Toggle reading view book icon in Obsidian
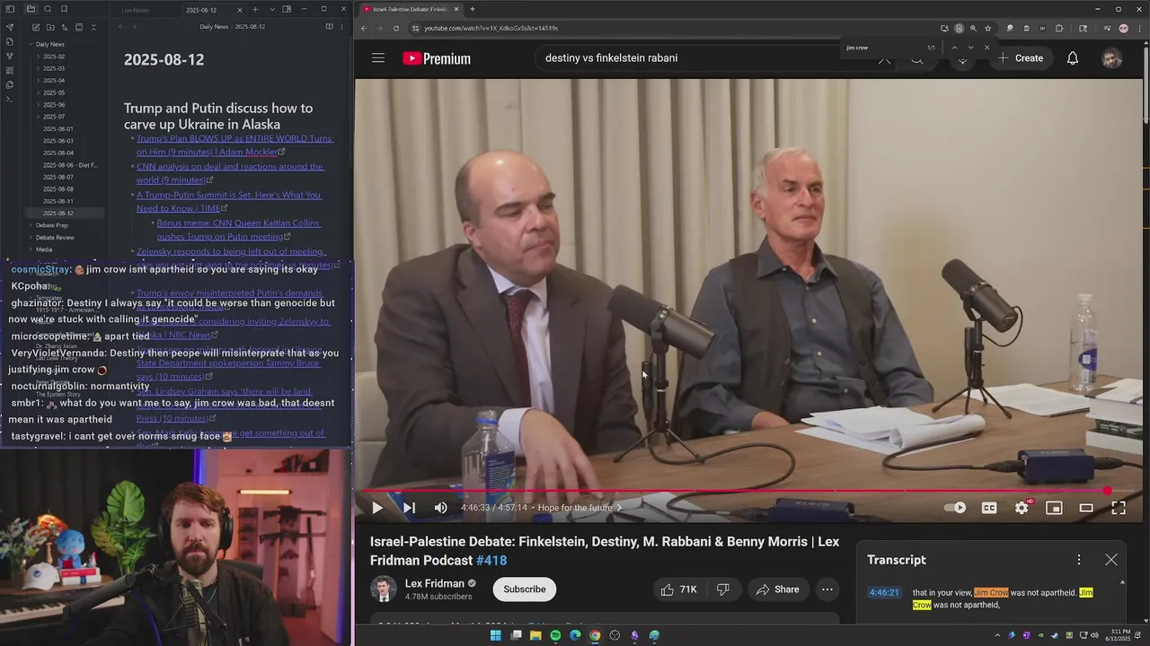1150x646 pixels. tap(329, 27)
